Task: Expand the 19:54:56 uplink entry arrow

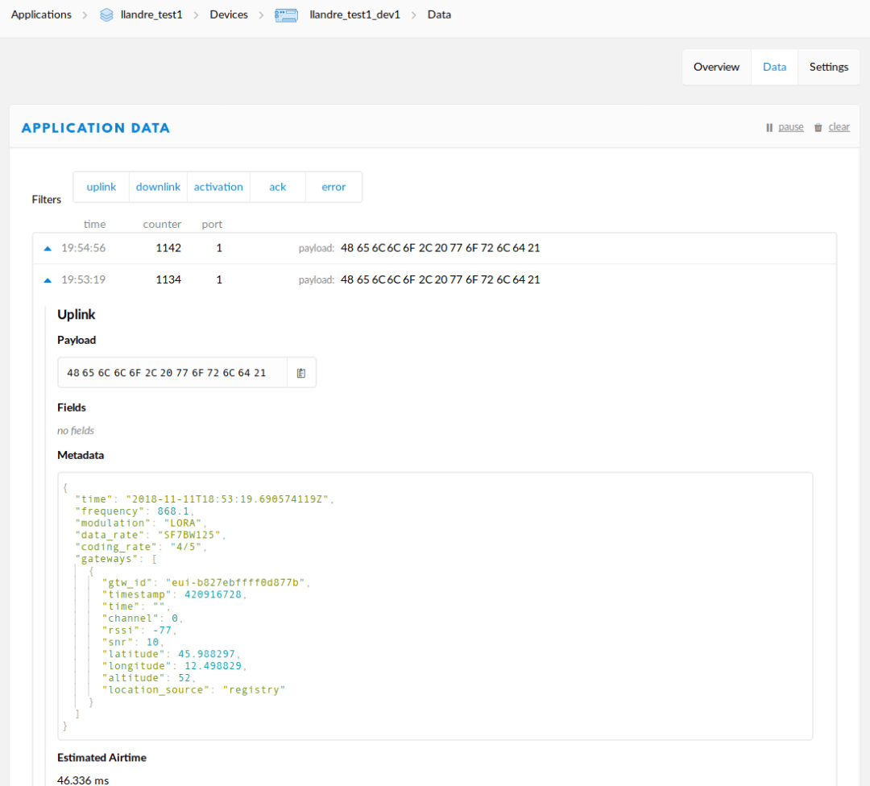Action: [x=48, y=248]
